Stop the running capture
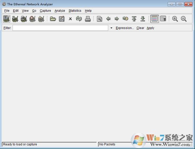 (32, 19)
